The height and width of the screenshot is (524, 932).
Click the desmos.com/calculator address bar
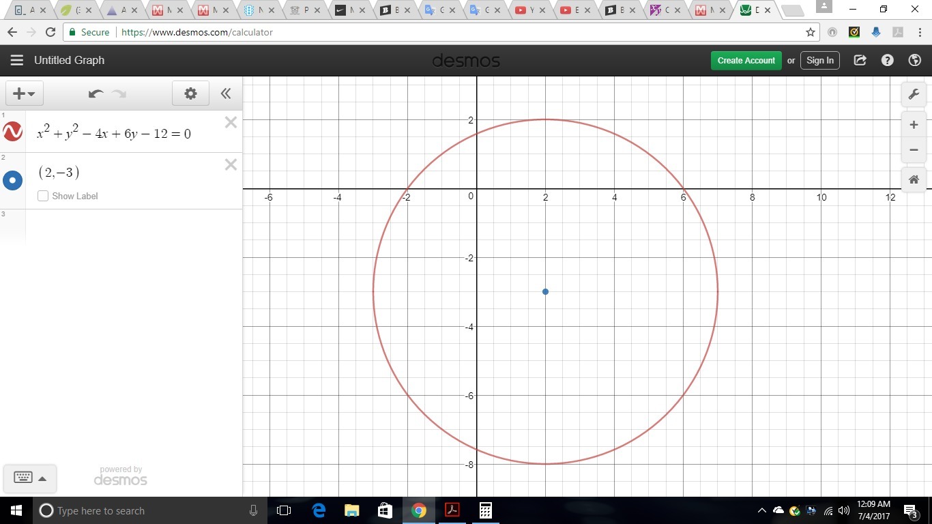(197, 32)
